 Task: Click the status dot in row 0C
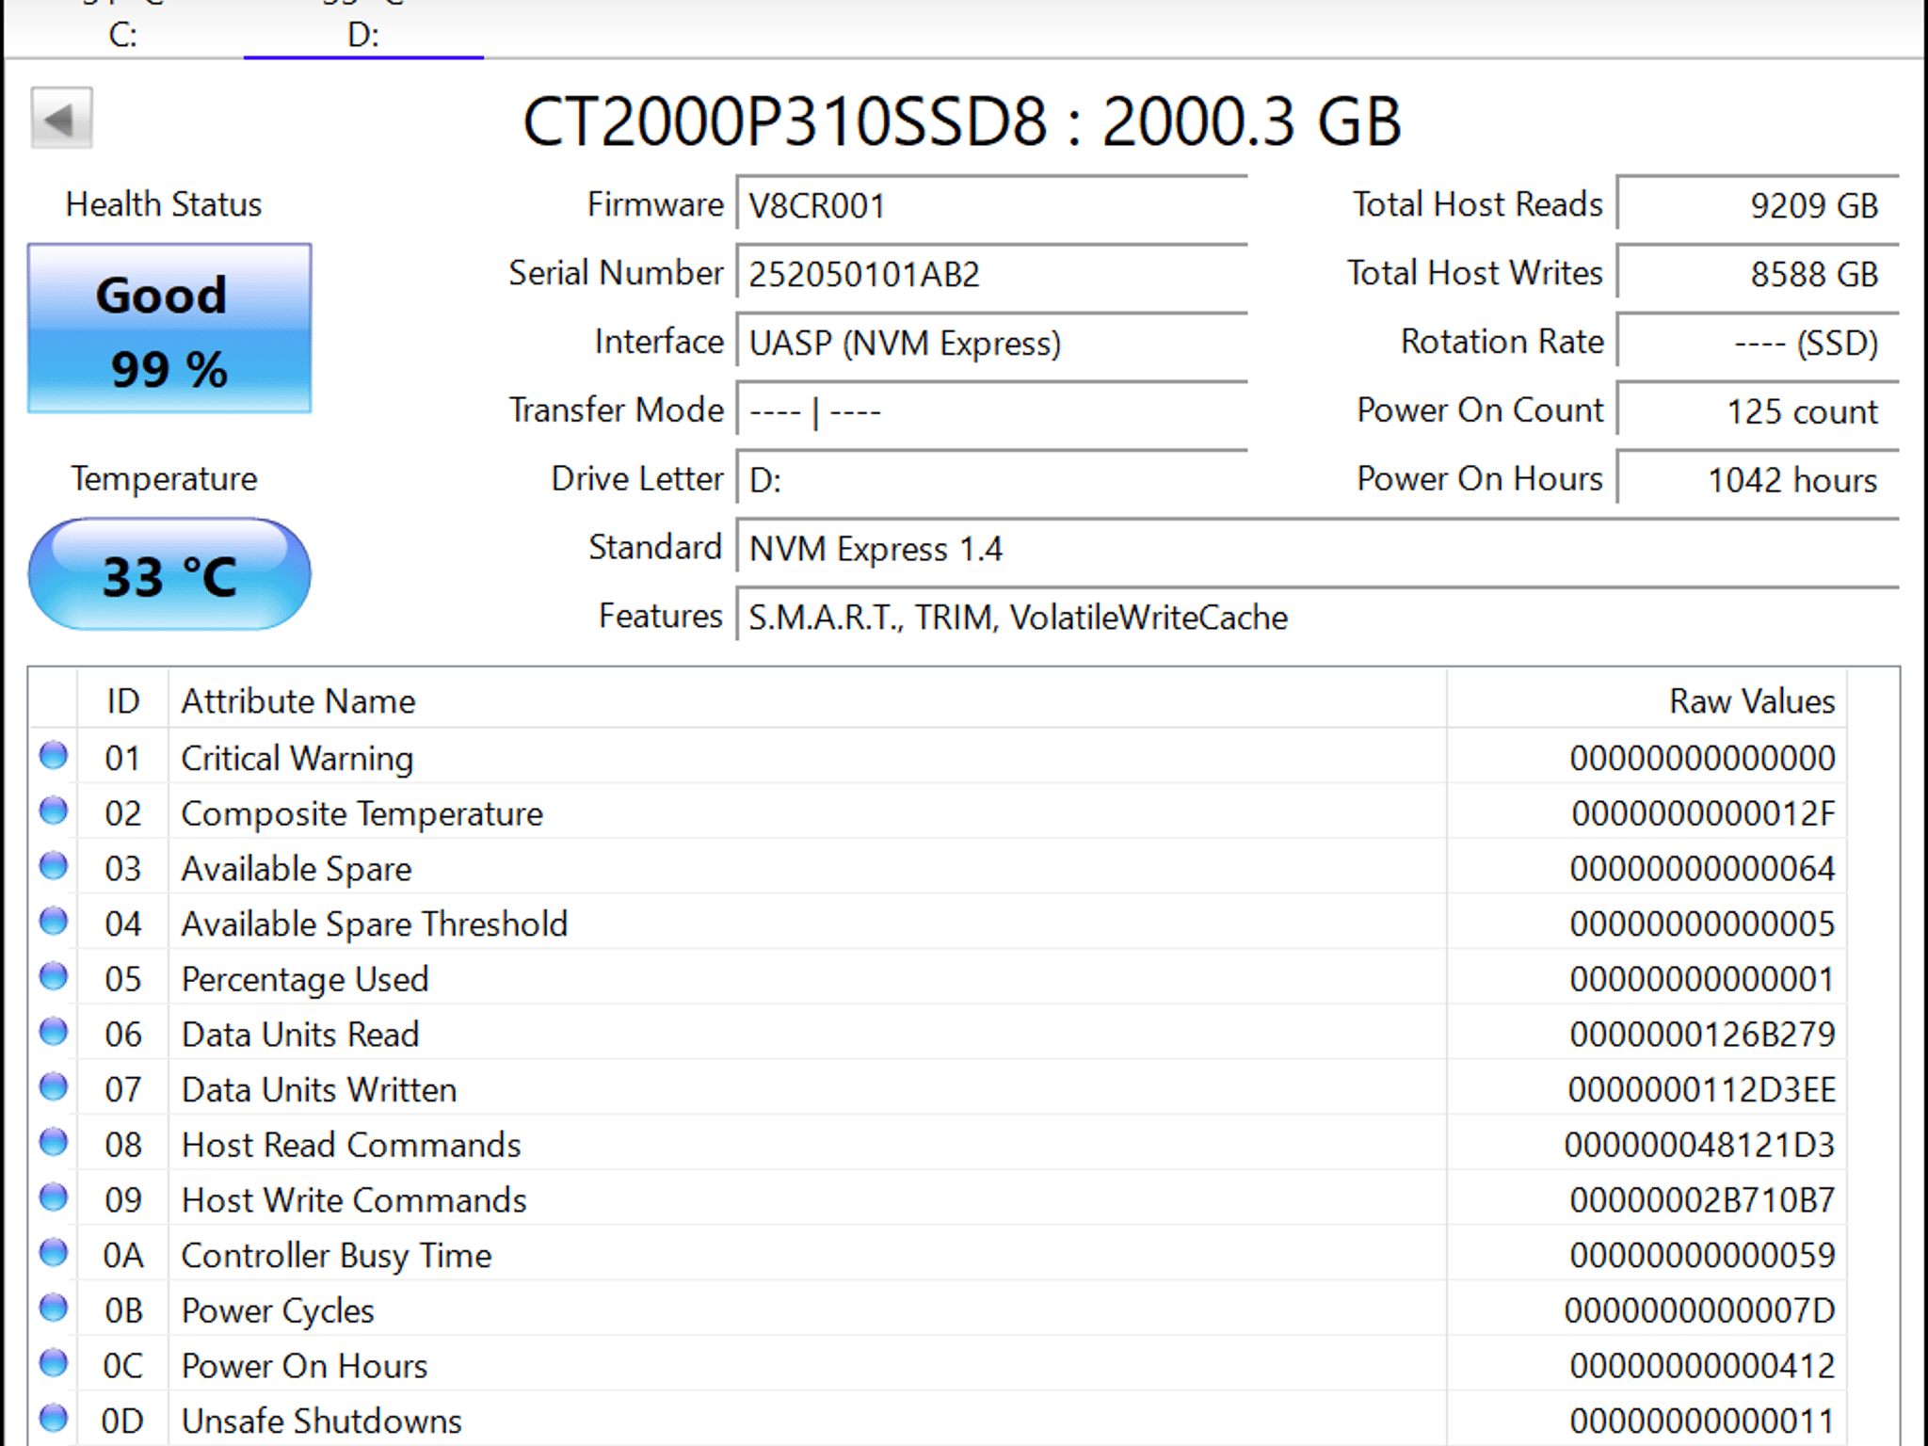point(54,1363)
